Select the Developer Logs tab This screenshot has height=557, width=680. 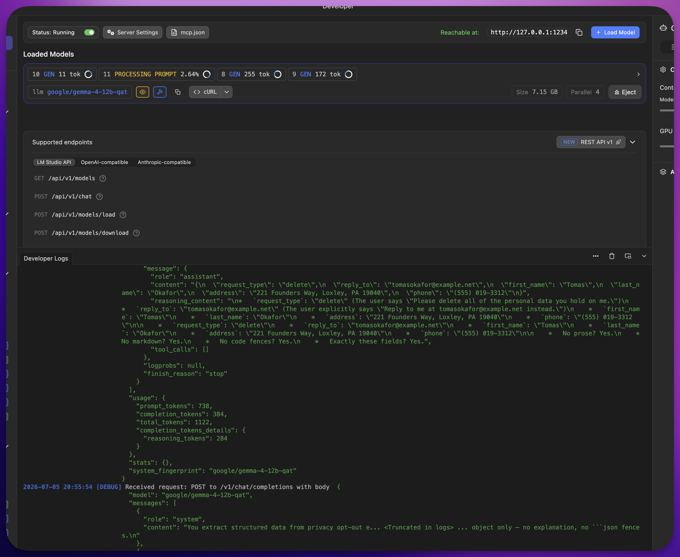[x=46, y=259]
